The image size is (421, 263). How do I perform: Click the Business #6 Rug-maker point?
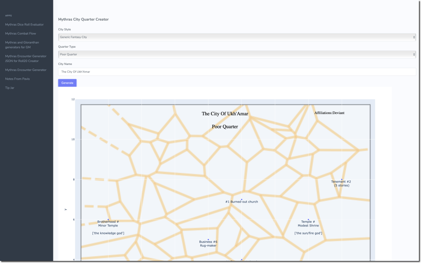pyautogui.click(x=208, y=240)
